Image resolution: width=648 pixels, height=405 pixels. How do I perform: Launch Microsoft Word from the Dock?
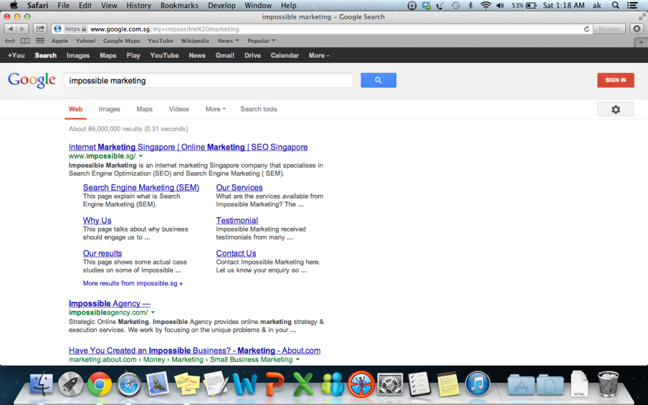(x=245, y=384)
